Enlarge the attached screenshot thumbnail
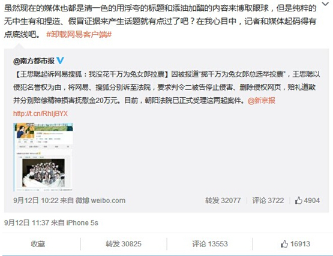 (x=43, y=157)
